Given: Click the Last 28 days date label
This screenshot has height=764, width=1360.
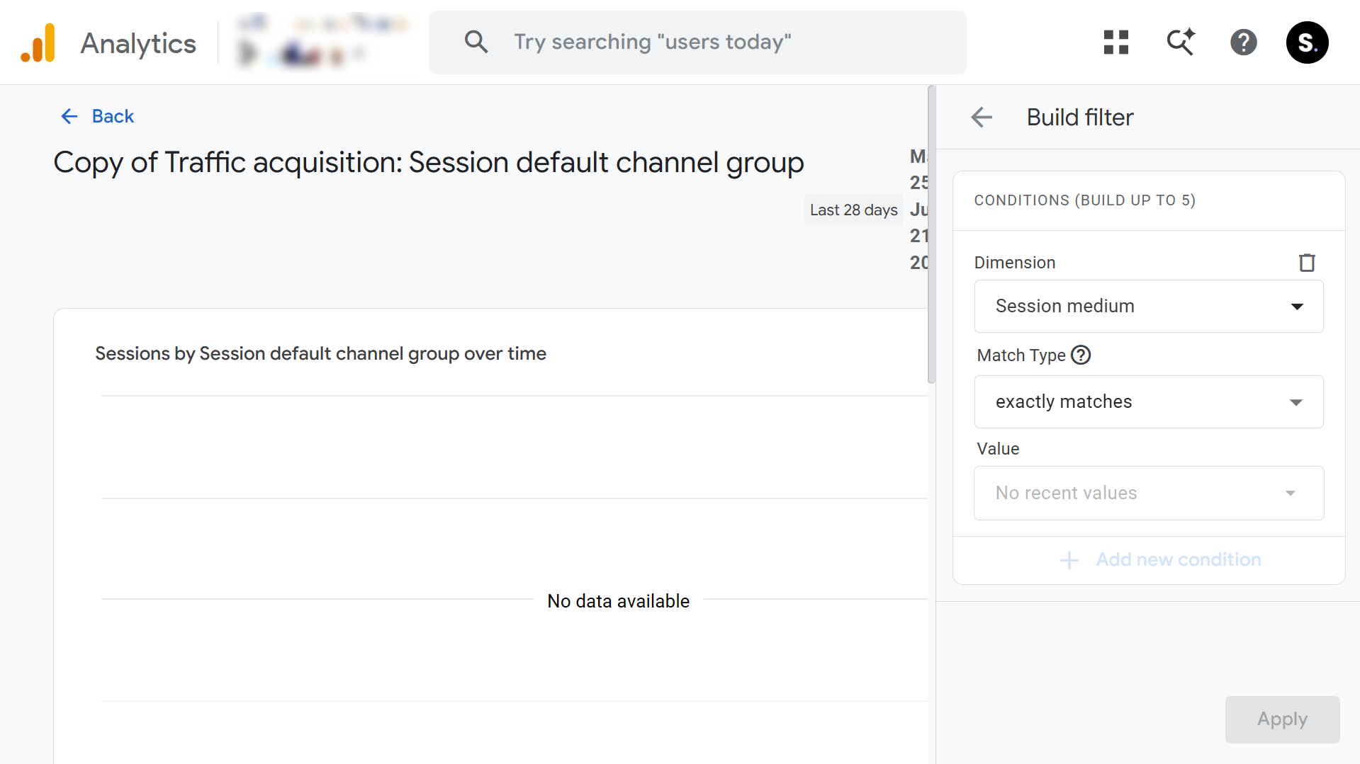Looking at the screenshot, I should tap(853, 210).
